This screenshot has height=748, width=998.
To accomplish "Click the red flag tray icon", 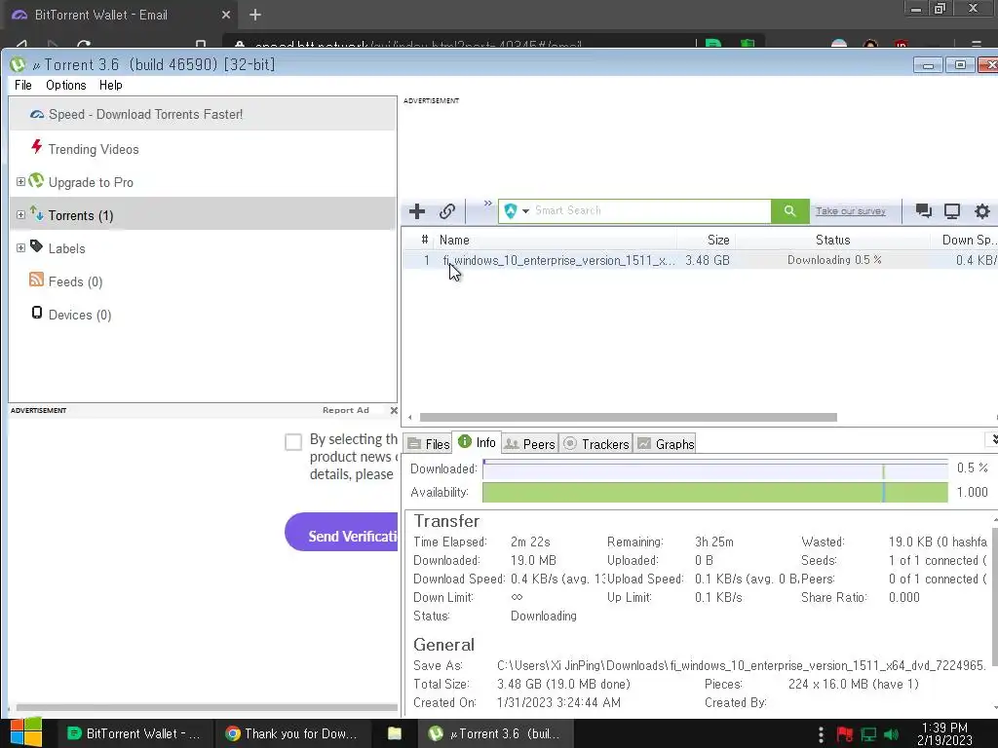I will (x=845, y=734).
